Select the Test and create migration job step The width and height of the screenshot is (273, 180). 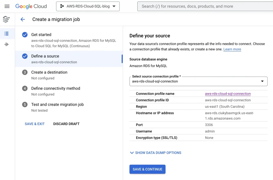tap(69, 107)
